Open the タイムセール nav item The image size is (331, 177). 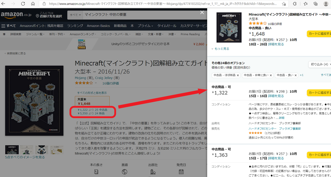click(167, 26)
